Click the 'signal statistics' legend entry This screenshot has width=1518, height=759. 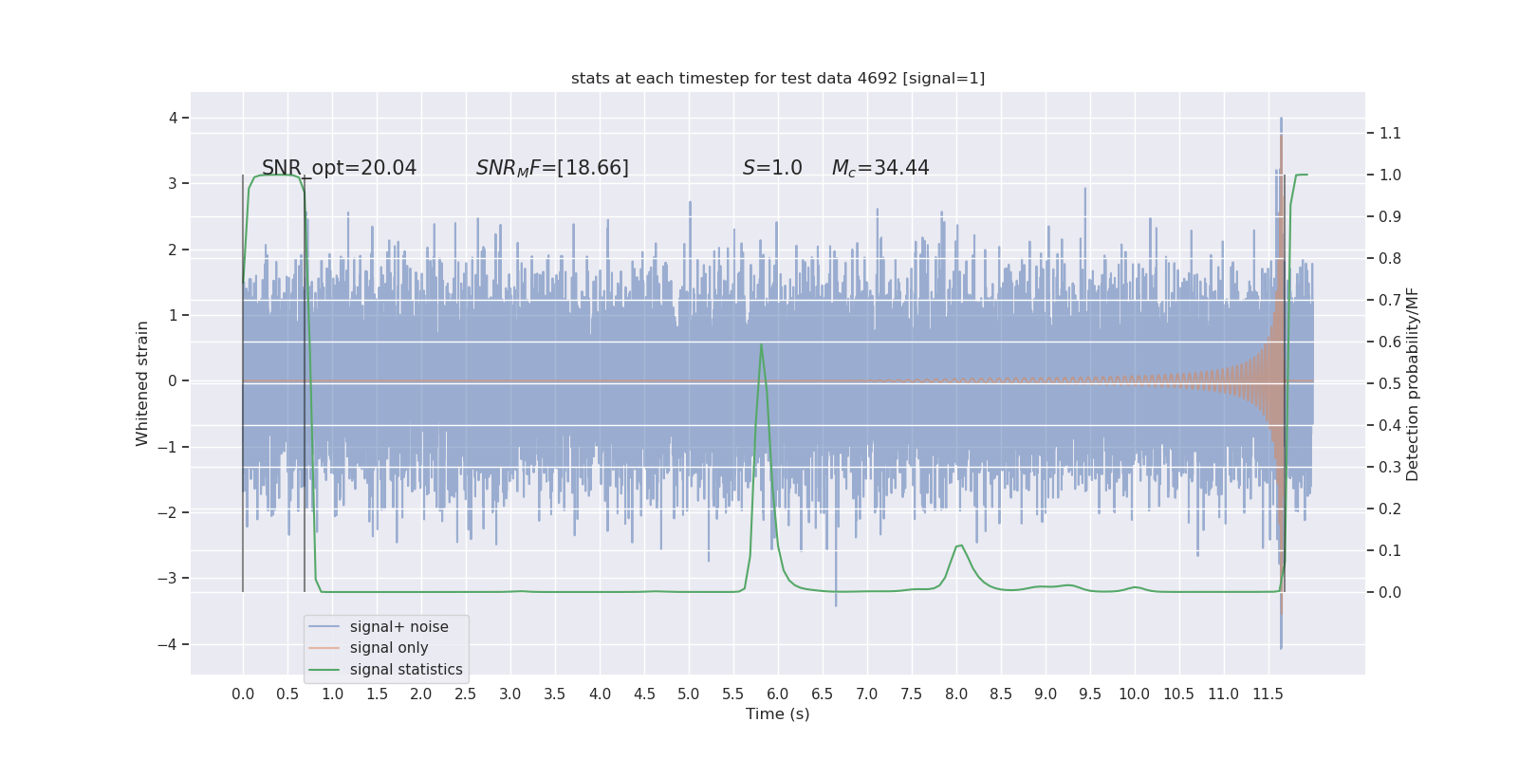[x=406, y=670]
